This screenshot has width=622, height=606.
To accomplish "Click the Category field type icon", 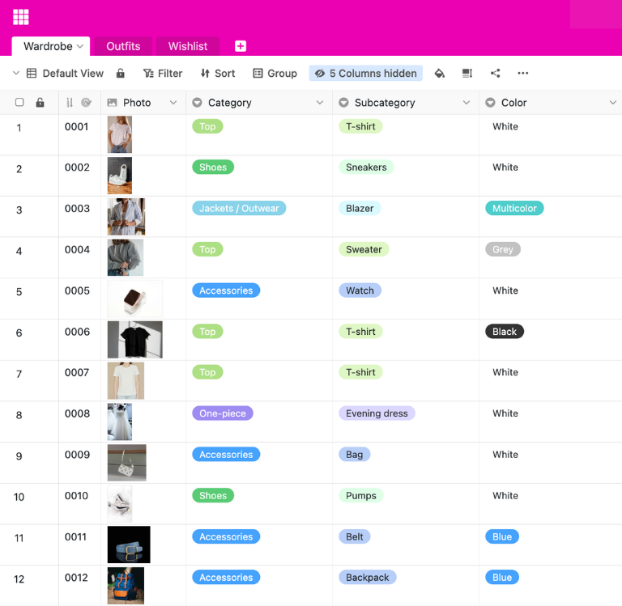I will [x=197, y=103].
